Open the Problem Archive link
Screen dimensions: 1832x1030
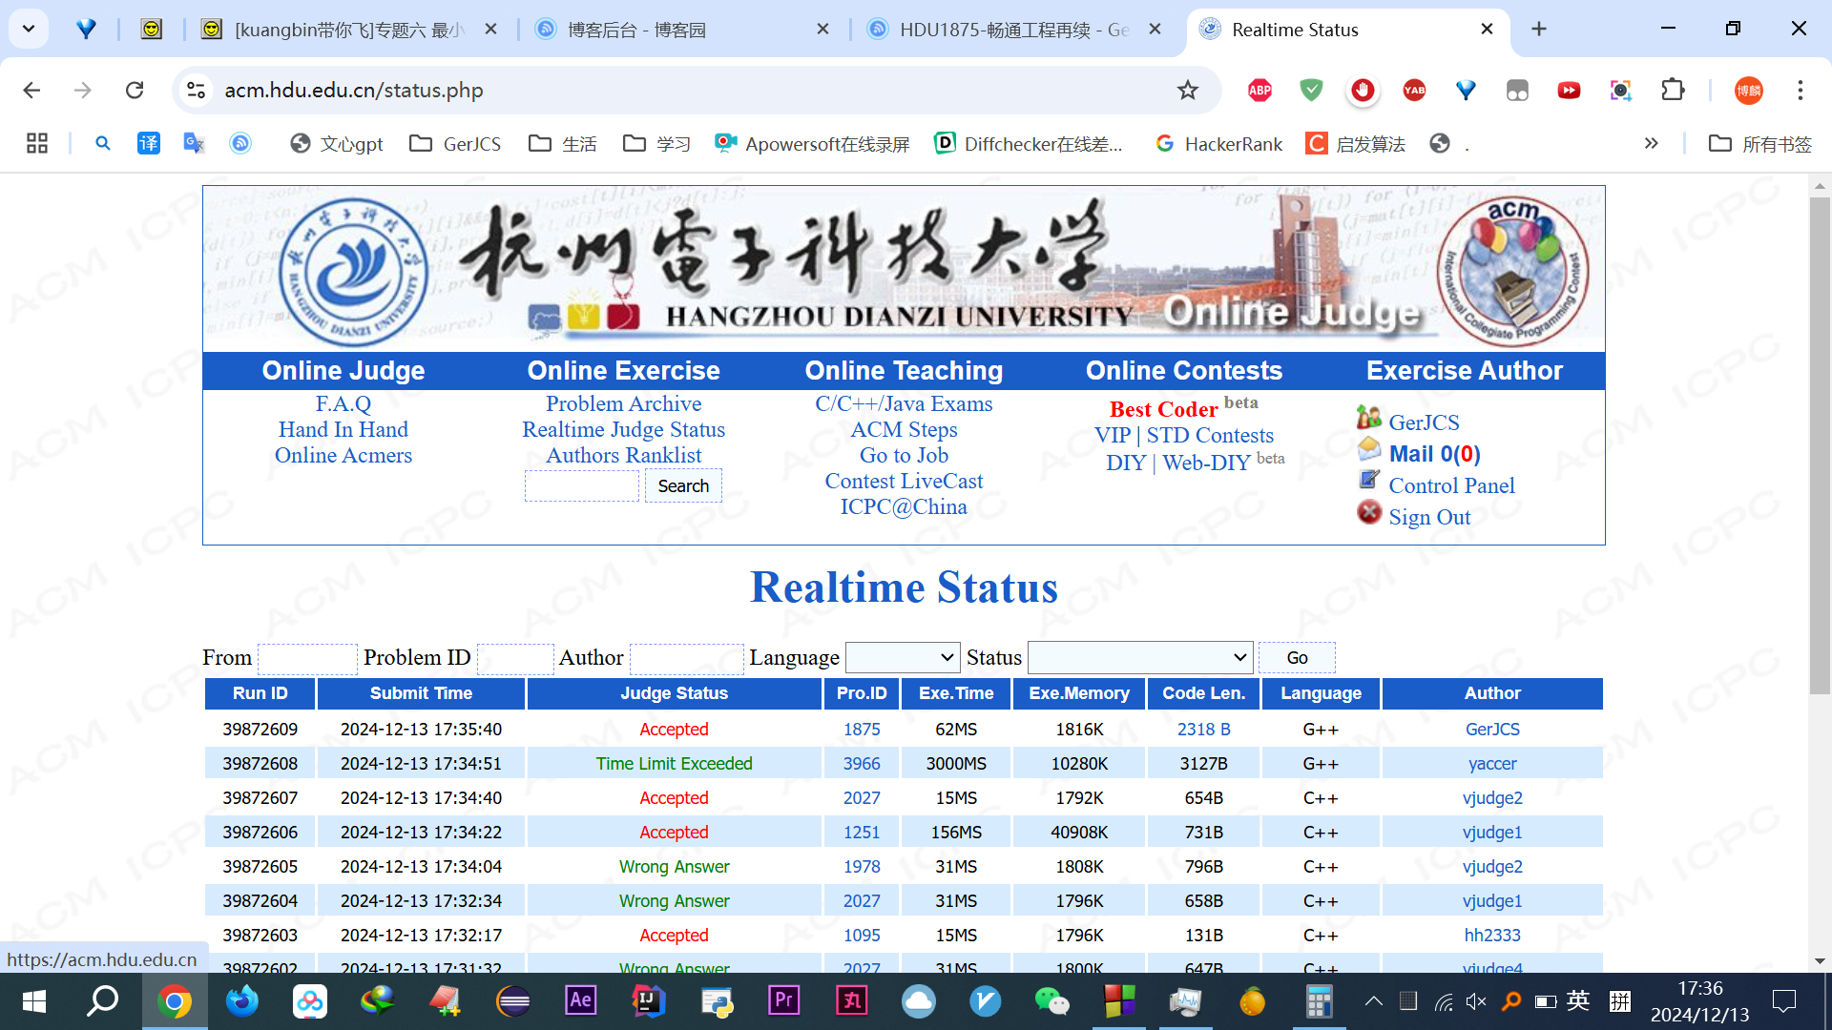point(623,403)
